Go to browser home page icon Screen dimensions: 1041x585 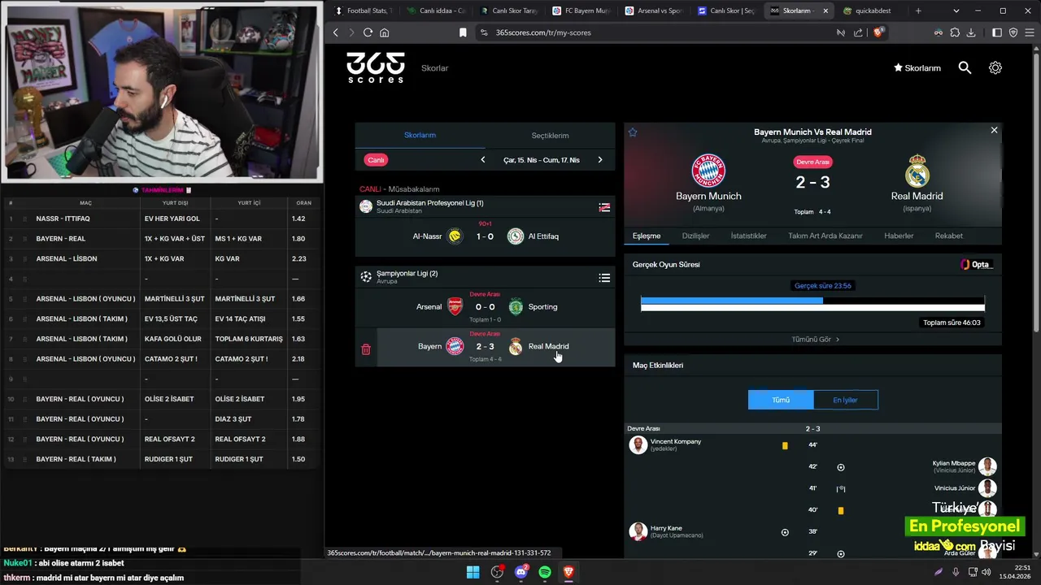(x=385, y=32)
